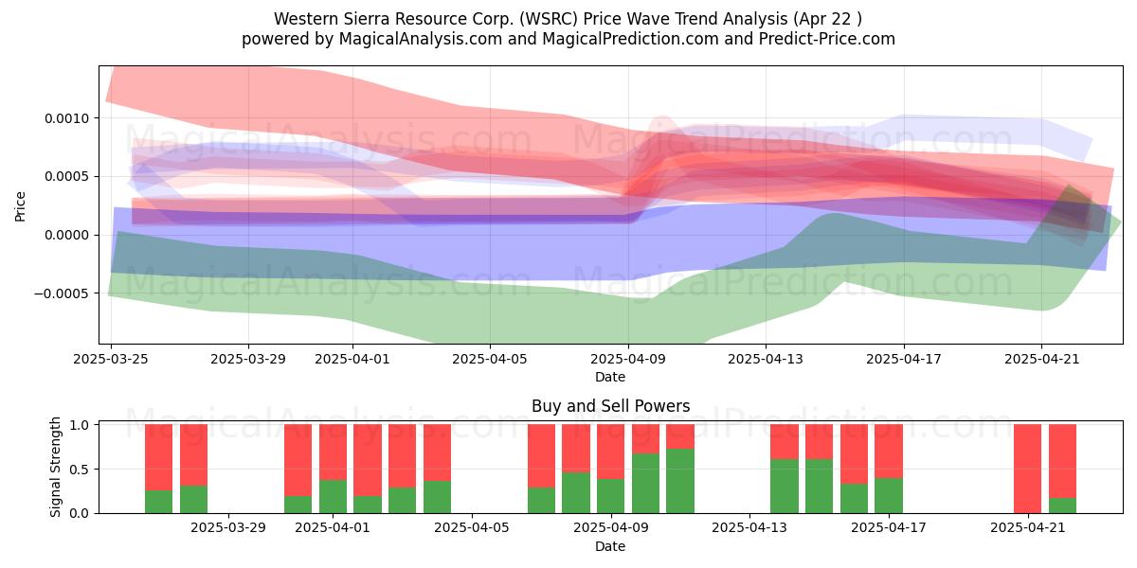Click 2025-04-09 under the Buy and Sell chart
Screen dimensions: 1137x568
coord(610,529)
